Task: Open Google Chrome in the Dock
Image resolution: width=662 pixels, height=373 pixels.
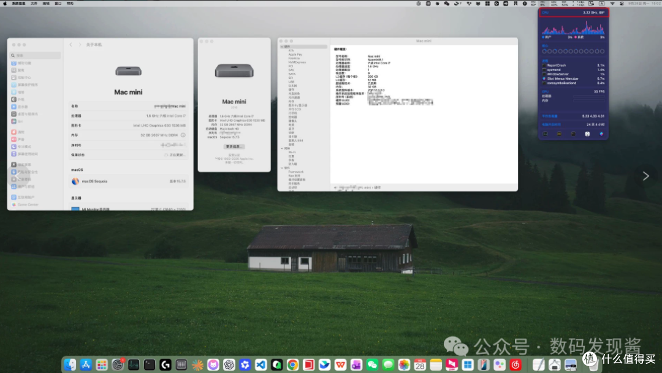Action: (292, 364)
